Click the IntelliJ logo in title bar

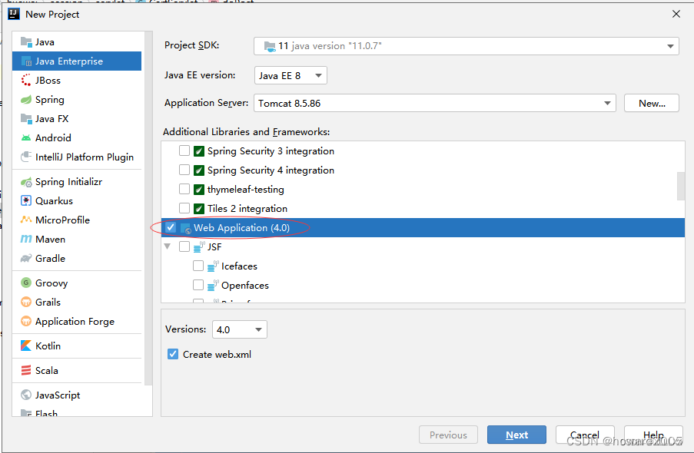14,14
